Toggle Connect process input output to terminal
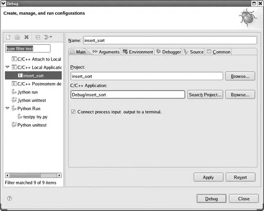Screen dimensions: 264x211 click(x=73, y=112)
